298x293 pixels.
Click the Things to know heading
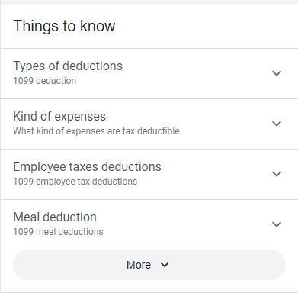pos(64,26)
